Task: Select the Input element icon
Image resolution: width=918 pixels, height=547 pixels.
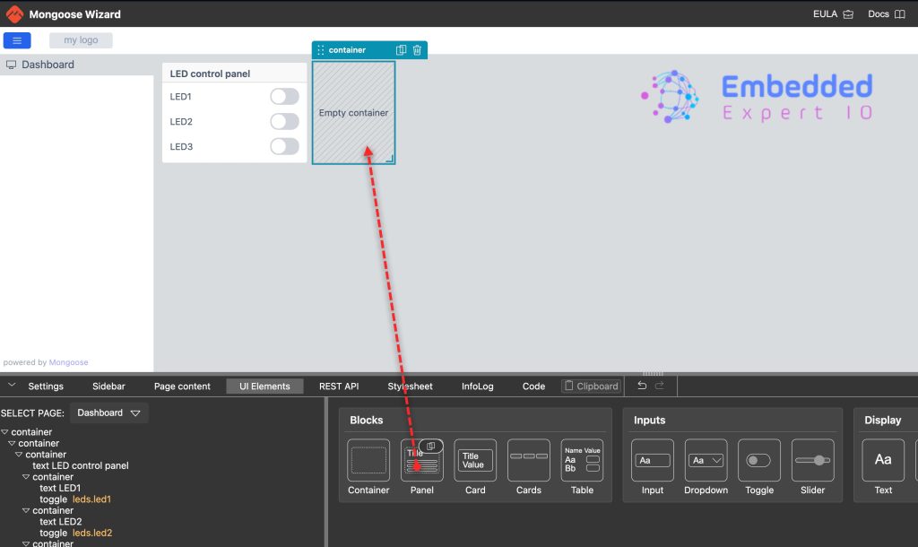Action: pyautogui.click(x=653, y=460)
